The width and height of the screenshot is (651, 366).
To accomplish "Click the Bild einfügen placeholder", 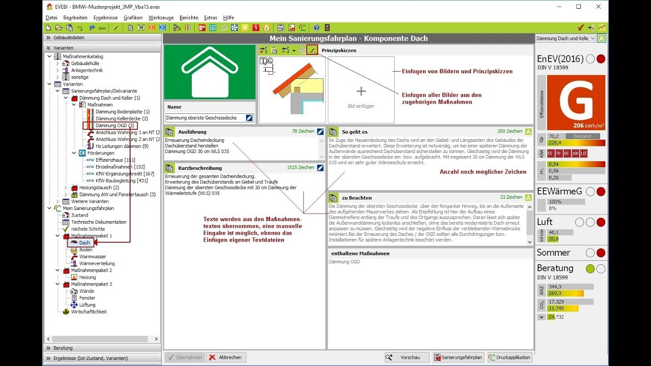I will 361,90.
